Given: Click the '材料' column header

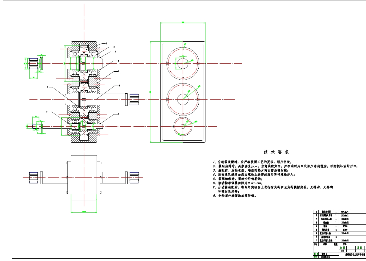Looking at the screenshot, I should 345,244.
